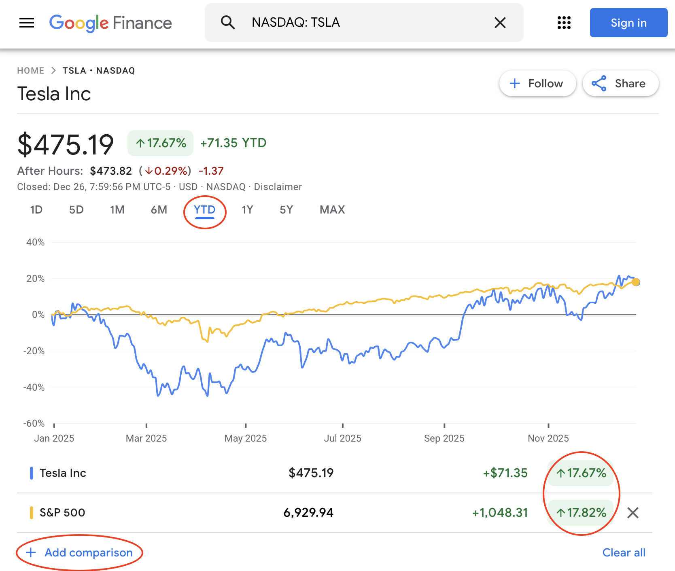Follow Tesla Inc stock

pos(537,84)
